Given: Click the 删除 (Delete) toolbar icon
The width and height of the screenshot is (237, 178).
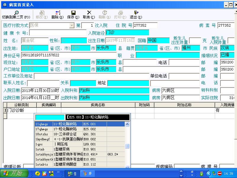Looking at the screenshot, I should pos(57,13).
